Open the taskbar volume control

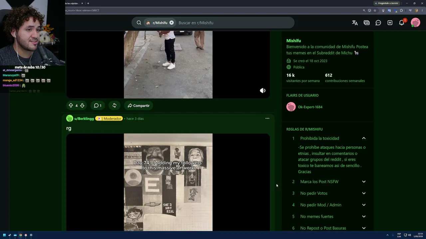point(409,235)
